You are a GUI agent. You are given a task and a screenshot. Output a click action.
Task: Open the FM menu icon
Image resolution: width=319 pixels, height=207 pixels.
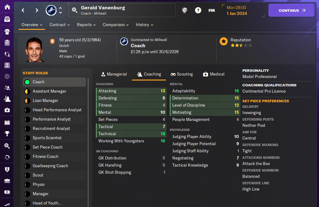click(x=212, y=10)
